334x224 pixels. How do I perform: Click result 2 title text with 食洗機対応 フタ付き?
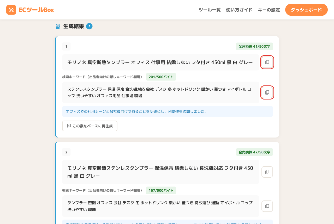tap(160, 172)
